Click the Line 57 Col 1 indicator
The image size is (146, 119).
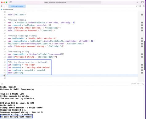click(136, 84)
